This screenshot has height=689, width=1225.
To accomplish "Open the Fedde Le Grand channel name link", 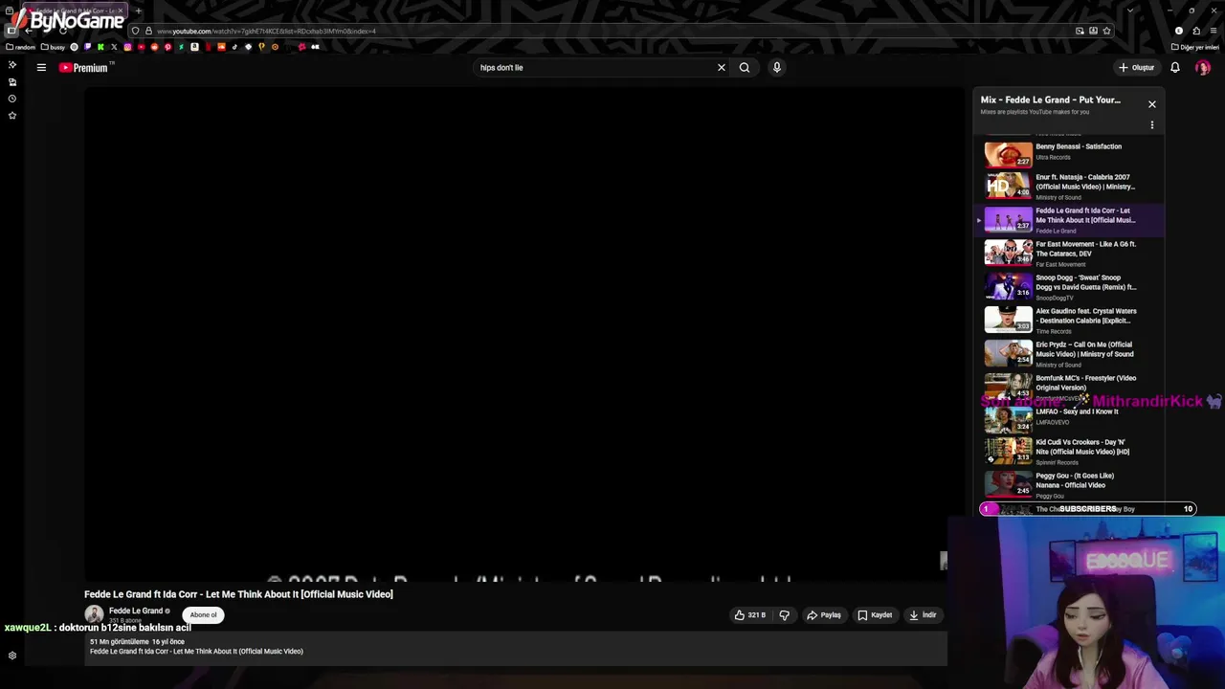I will pyautogui.click(x=136, y=611).
